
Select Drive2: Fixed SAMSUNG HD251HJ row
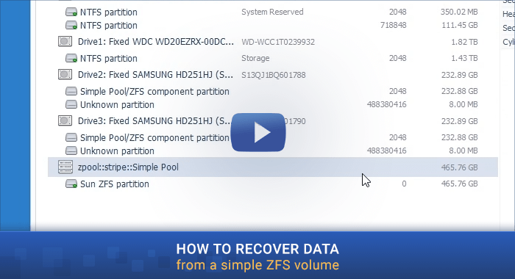tap(273, 75)
